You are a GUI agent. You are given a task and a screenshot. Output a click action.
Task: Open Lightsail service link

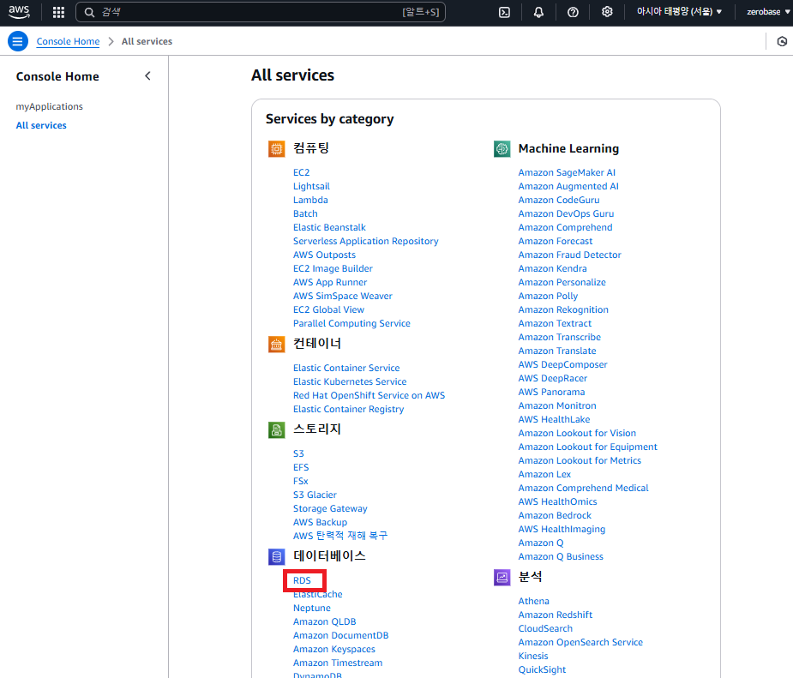311,186
